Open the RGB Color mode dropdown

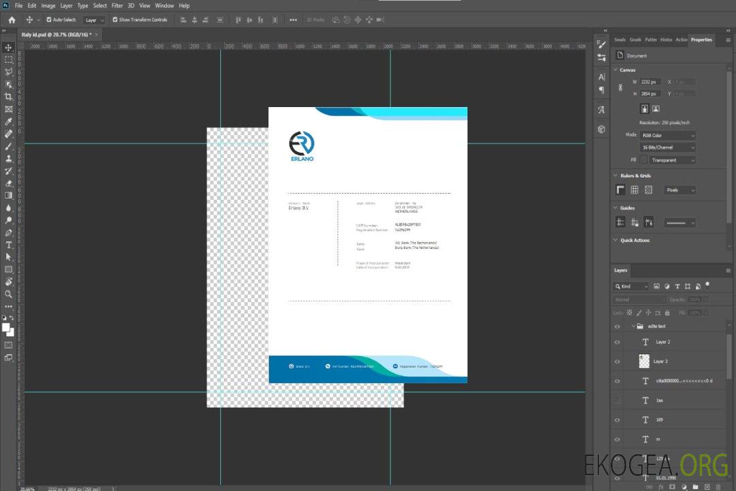point(669,135)
